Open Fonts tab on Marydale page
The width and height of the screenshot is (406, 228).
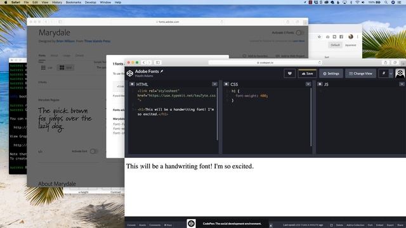42,56
